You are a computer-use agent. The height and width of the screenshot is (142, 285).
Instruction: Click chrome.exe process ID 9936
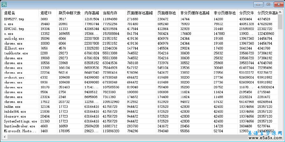tap(44, 82)
